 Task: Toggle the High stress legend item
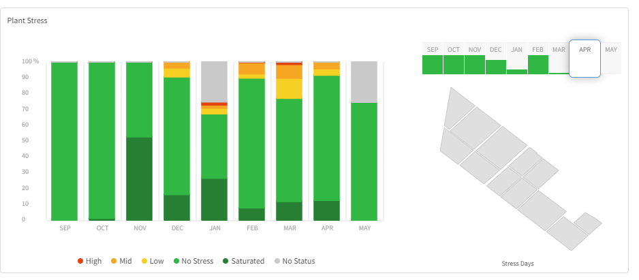(89, 261)
